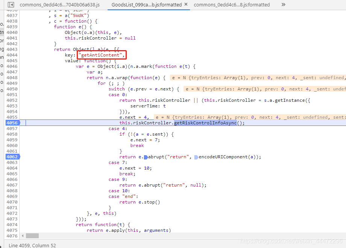This screenshot has width=346, height=248.
Task: Click "return e.apply(this, arguments)" code
Action: tap(129, 230)
